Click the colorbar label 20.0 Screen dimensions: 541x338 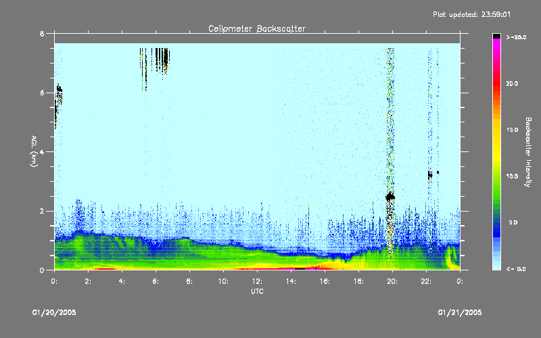point(512,84)
